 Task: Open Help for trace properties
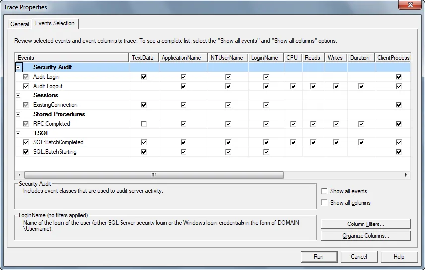point(399,257)
